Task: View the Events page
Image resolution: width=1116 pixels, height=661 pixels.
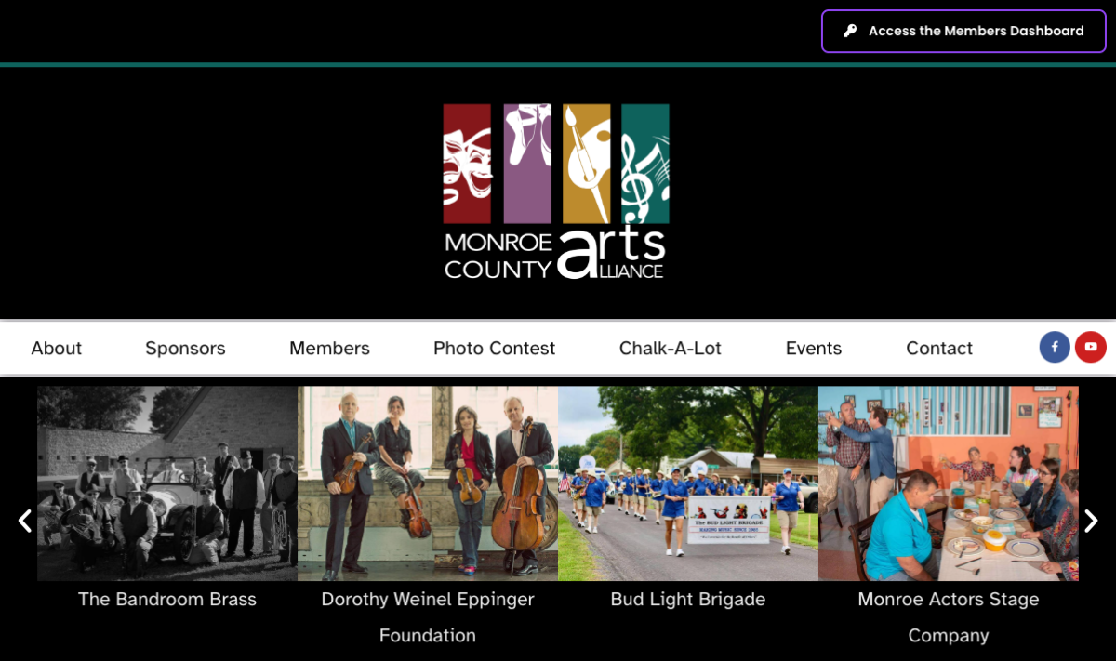Action: (x=814, y=348)
